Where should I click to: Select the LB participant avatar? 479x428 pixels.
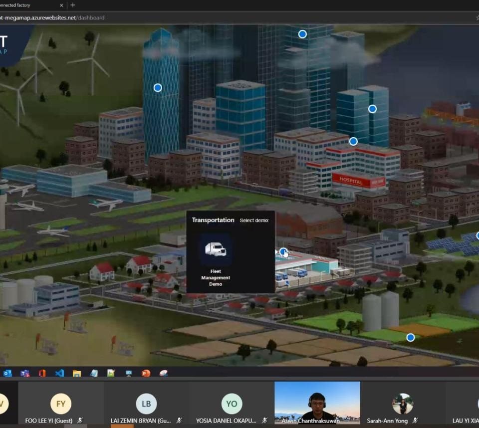[146, 404]
